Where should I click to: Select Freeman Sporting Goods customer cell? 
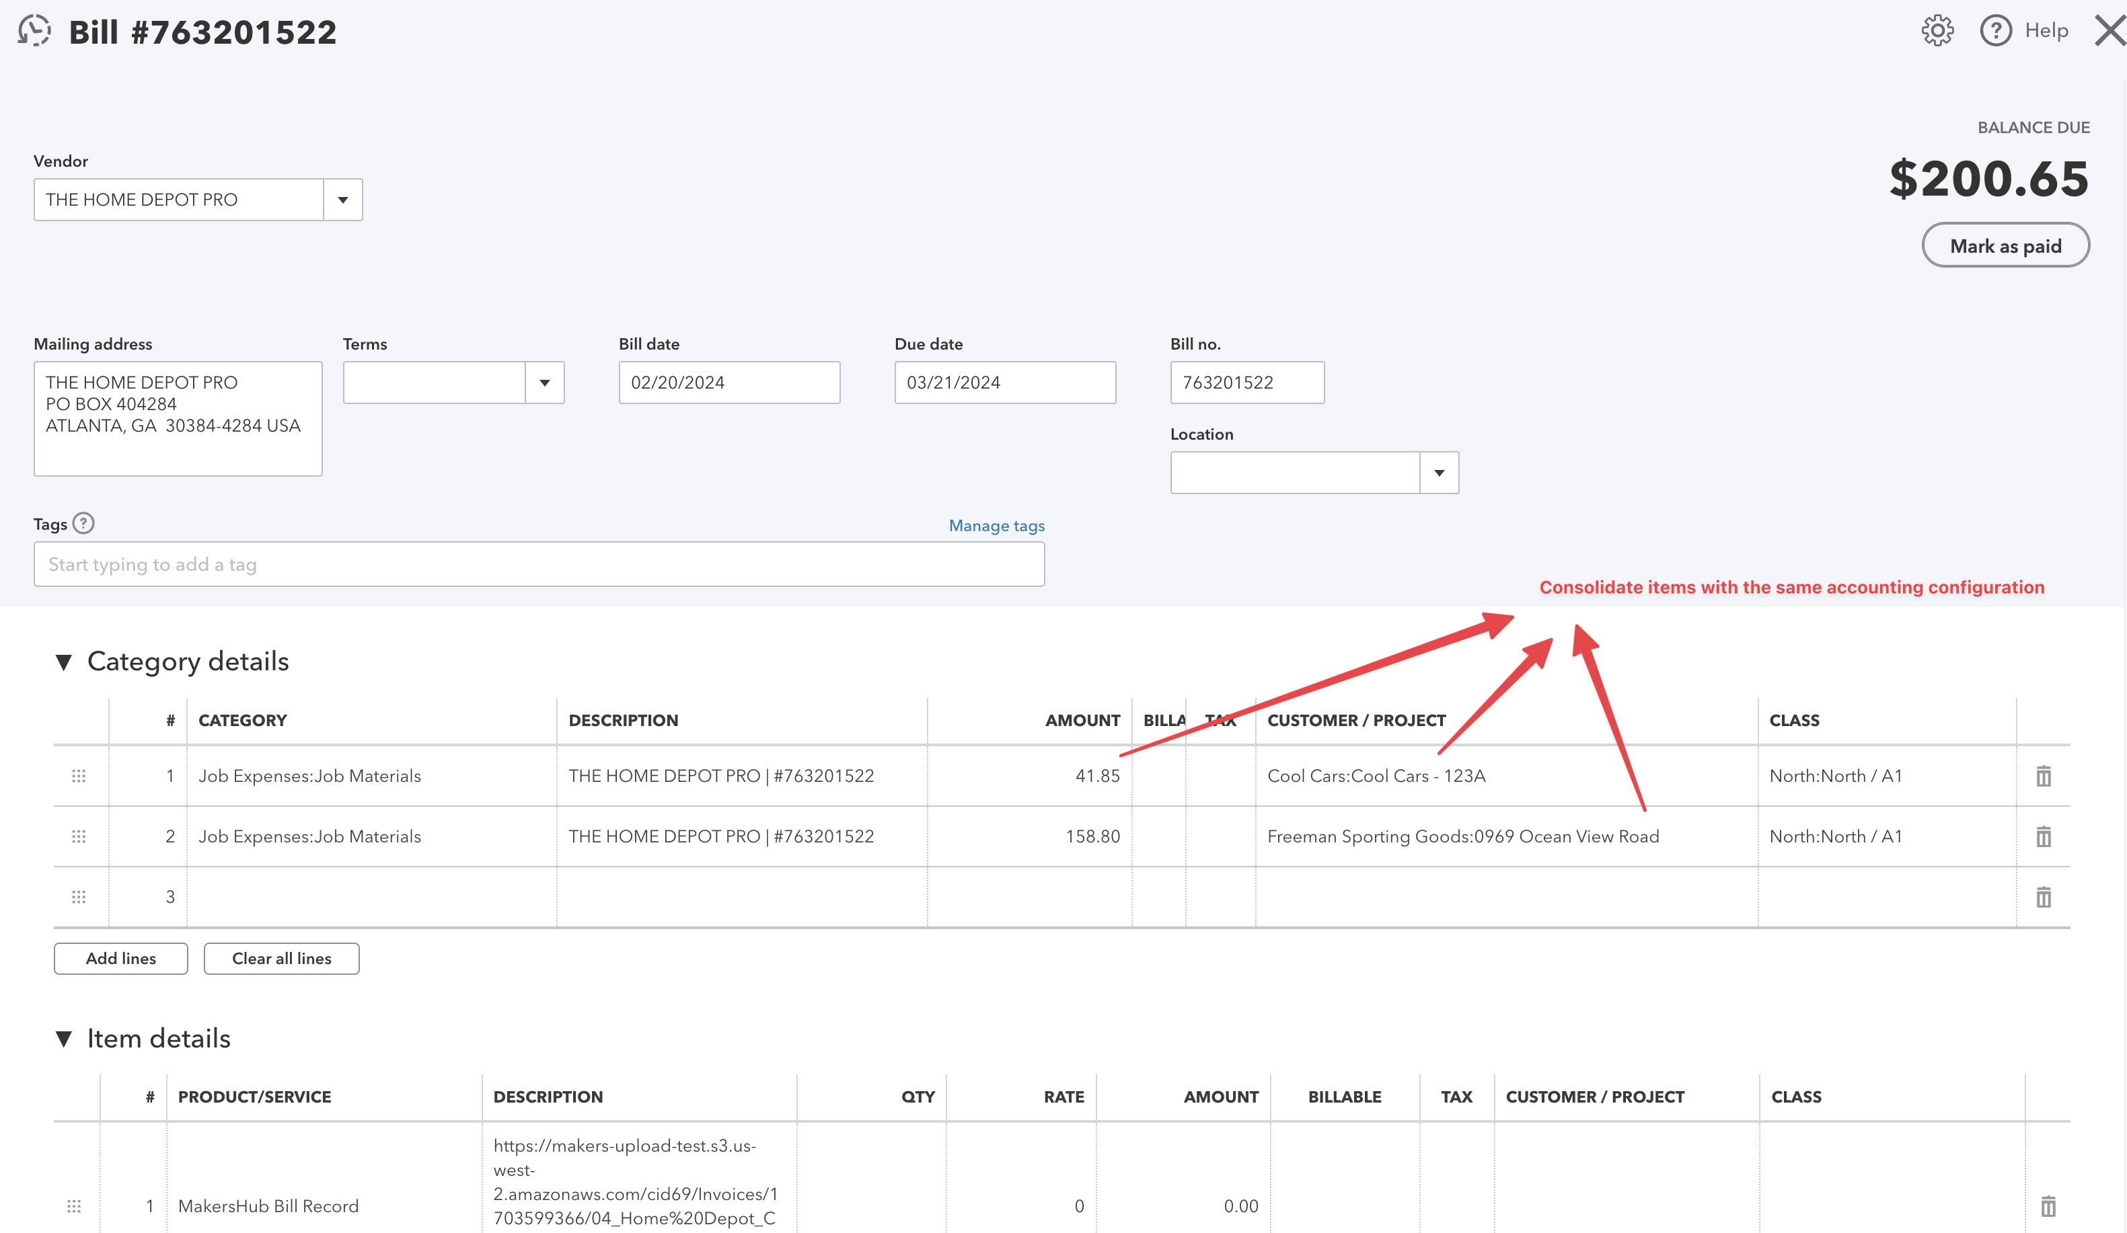tap(1507, 836)
